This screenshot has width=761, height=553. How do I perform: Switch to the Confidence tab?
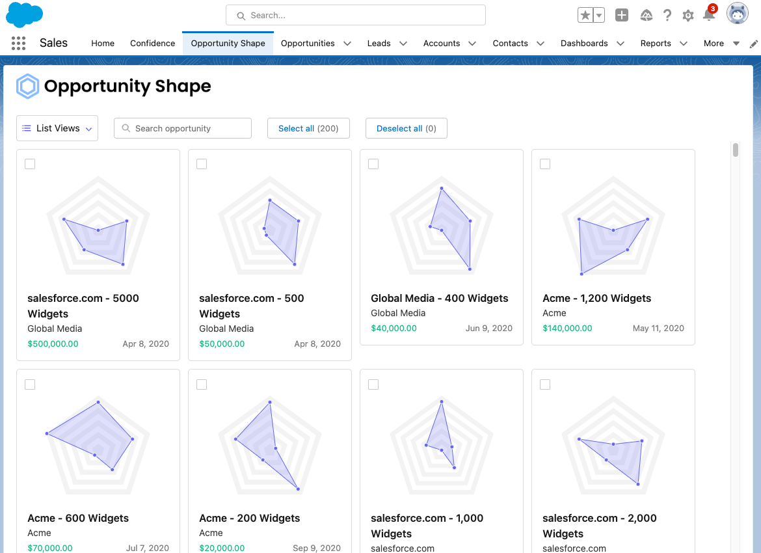(x=152, y=44)
